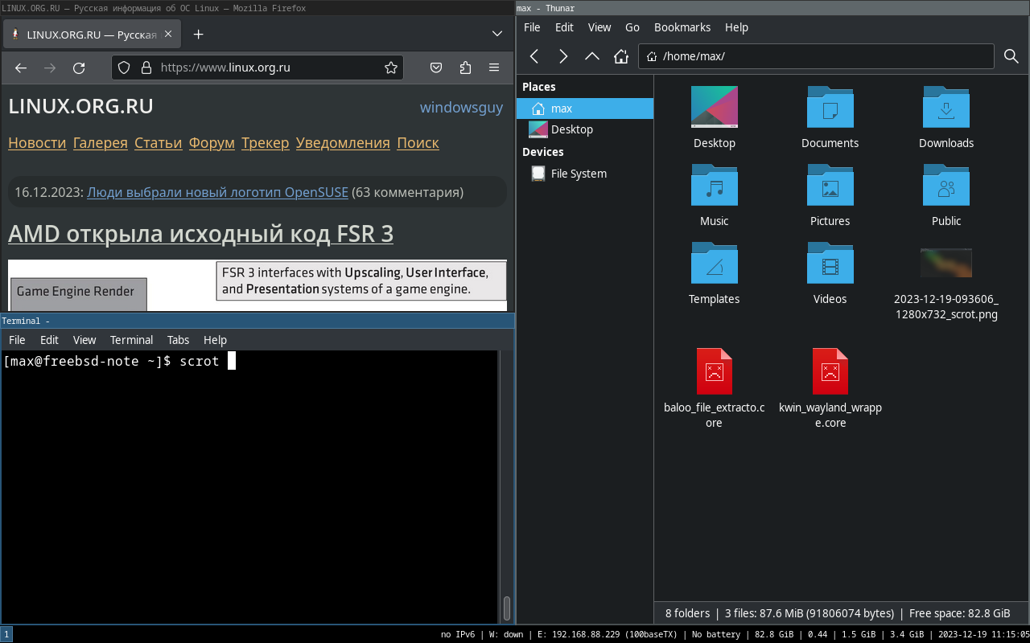
Task: Bookmark this page with star icon
Action: tap(391, 68)
